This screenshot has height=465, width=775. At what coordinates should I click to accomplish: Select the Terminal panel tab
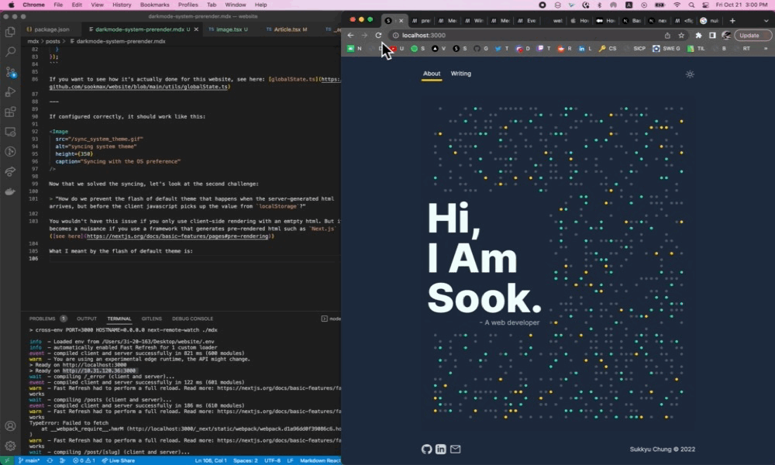[119, 319]
